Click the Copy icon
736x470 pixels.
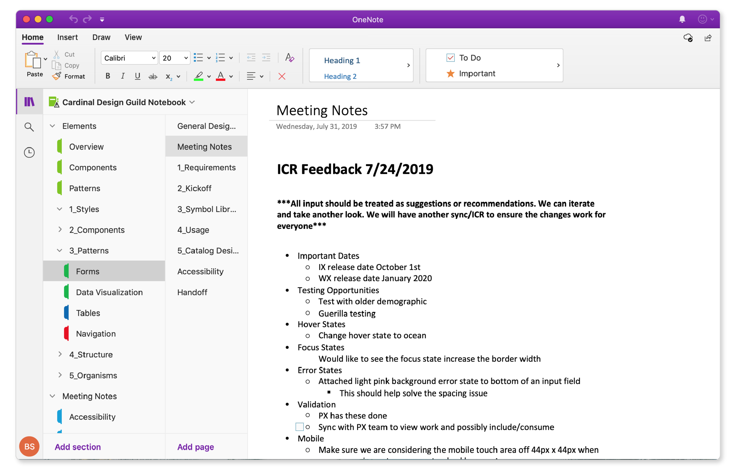coord(57,65)
